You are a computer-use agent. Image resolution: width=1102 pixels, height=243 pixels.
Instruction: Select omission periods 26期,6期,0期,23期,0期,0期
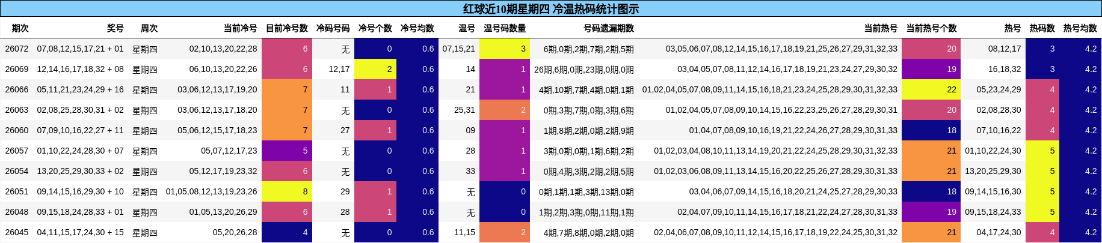pos(584,69)
